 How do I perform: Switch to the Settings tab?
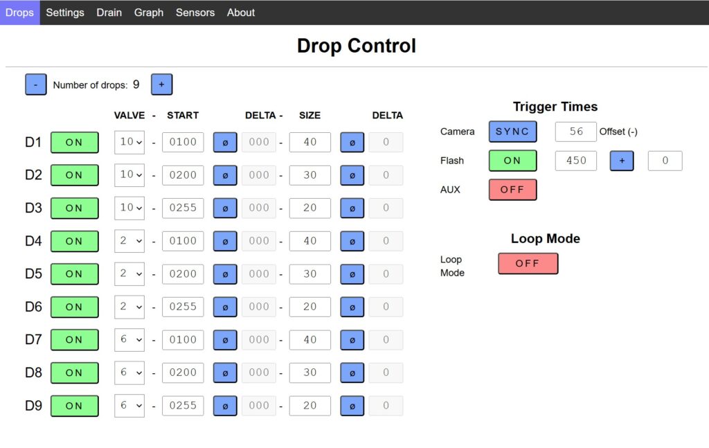point(65,12)
